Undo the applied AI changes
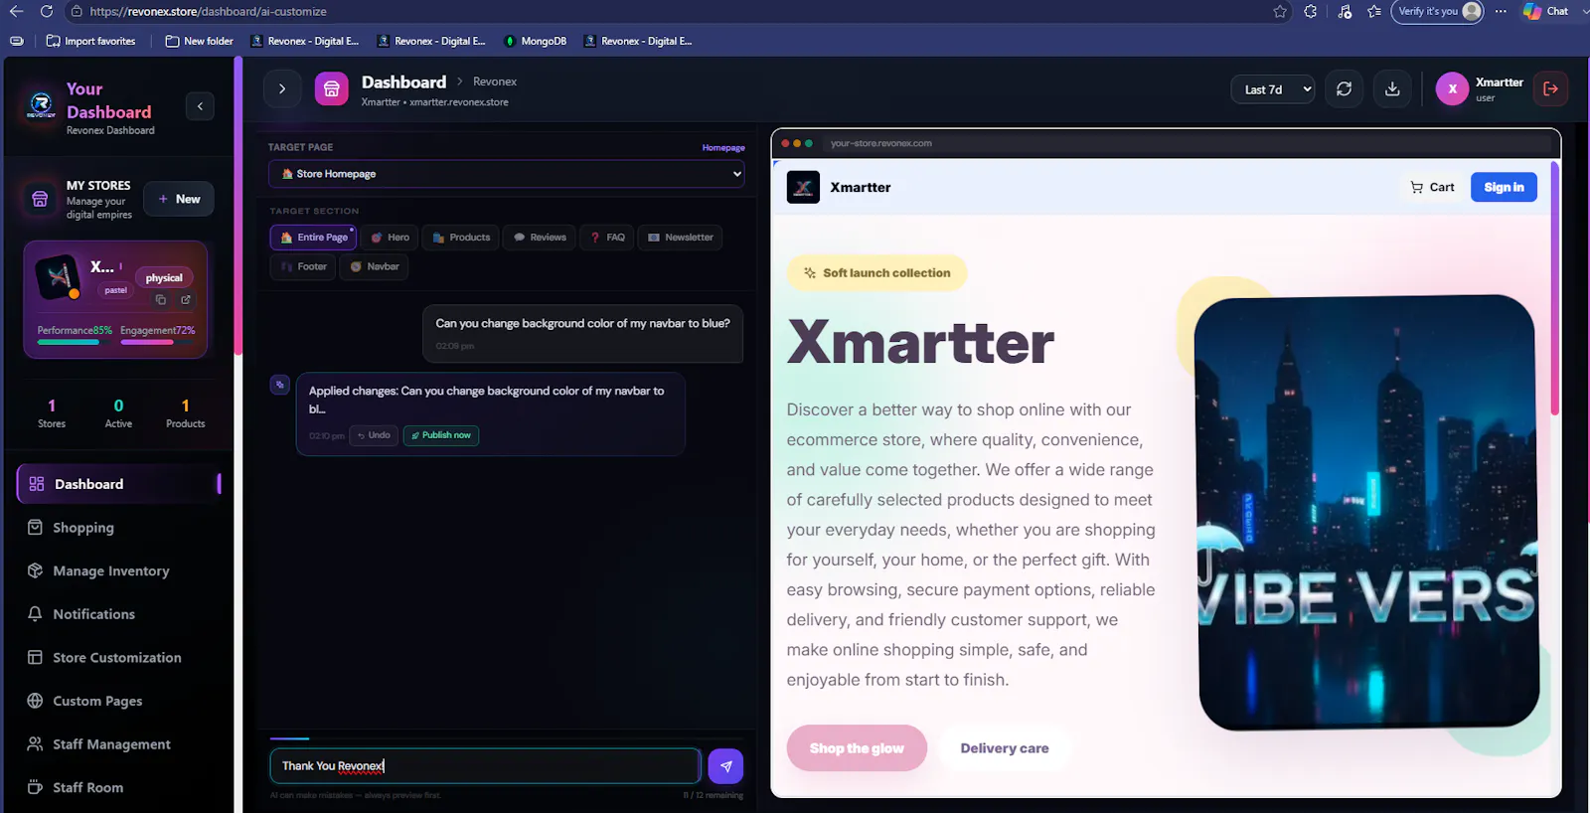 (x=374, y=435)
